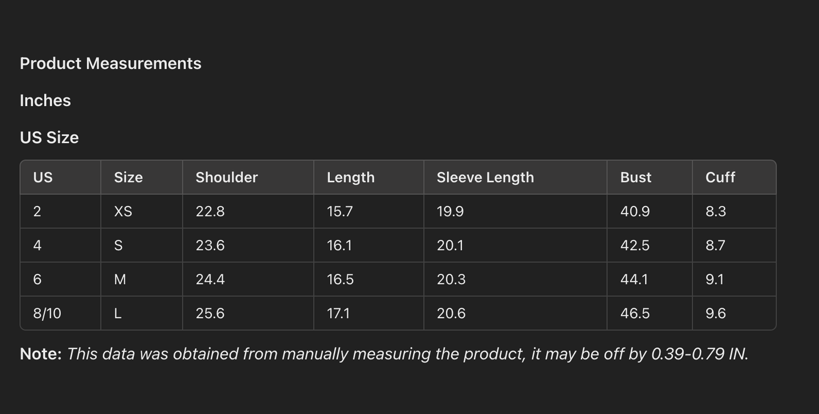Click the 44.1 bust value

[x=634, y=280]
